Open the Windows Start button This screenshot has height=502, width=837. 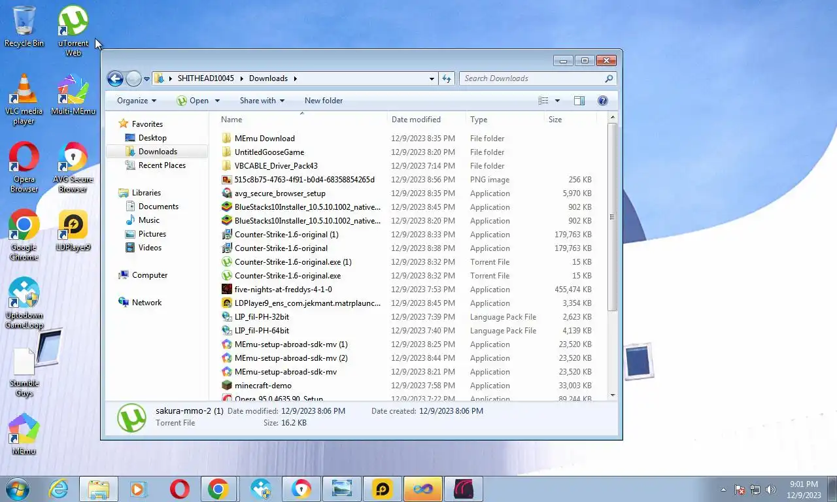17,489
